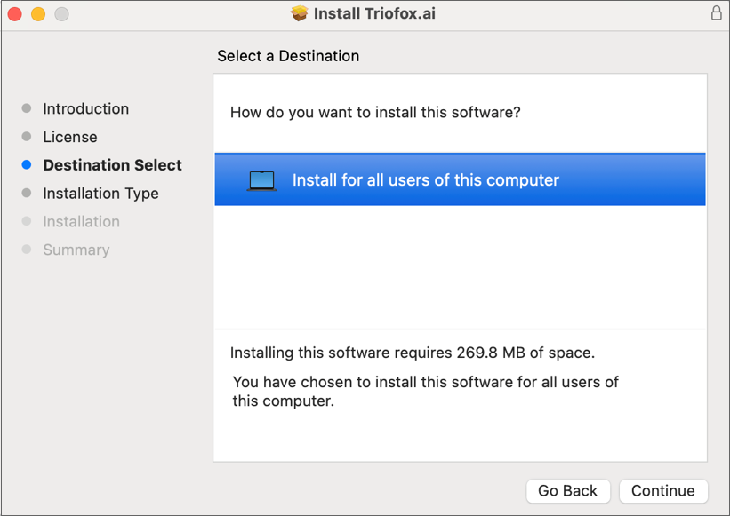Click the How do you want to install question
Image resolution: width=730 pixels, height=516 pixels.
[x=375, y=113]
